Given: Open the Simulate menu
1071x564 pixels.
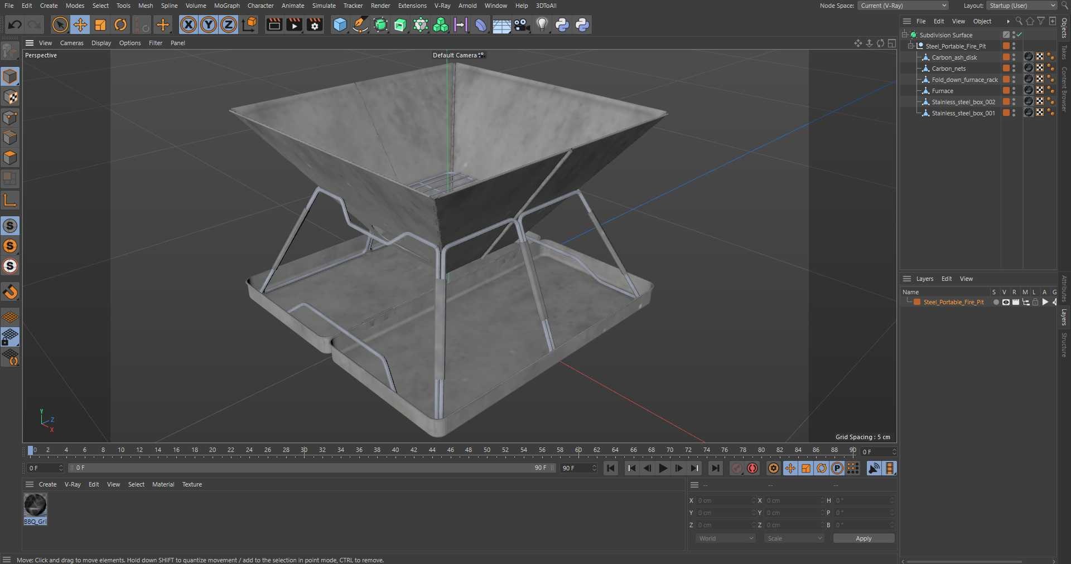Looking at the screenshot, I should tap(324, 6).
